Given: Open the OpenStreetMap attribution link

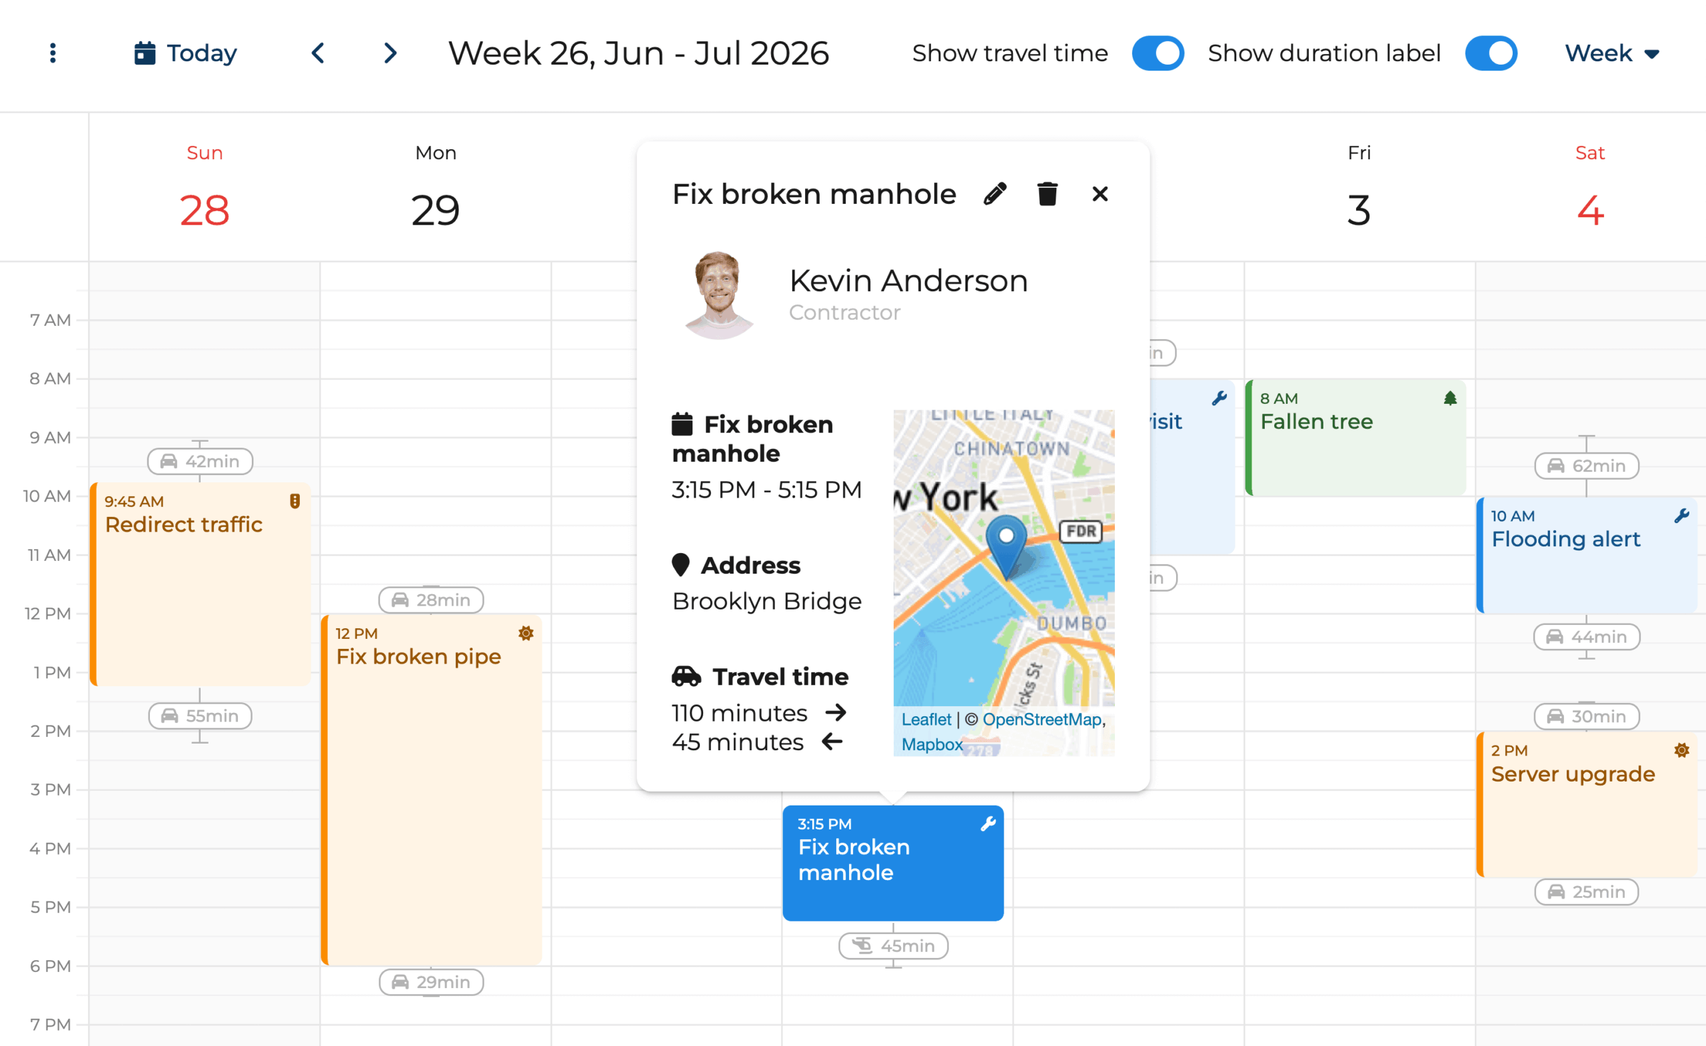Looking at the screenshot, I should [x=1042, y=720].
